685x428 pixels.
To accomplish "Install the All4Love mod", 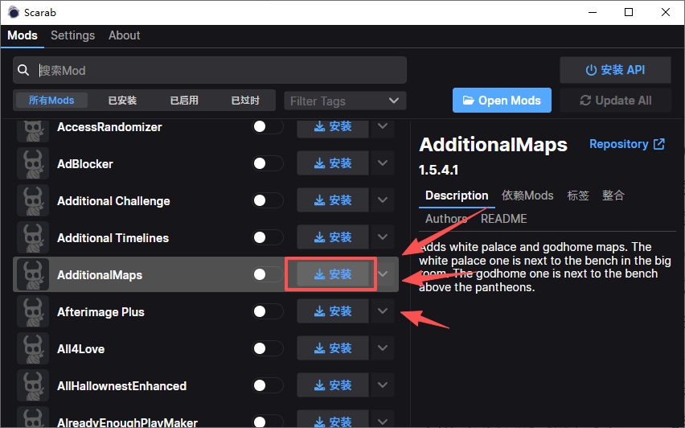I will pos(333,348).
